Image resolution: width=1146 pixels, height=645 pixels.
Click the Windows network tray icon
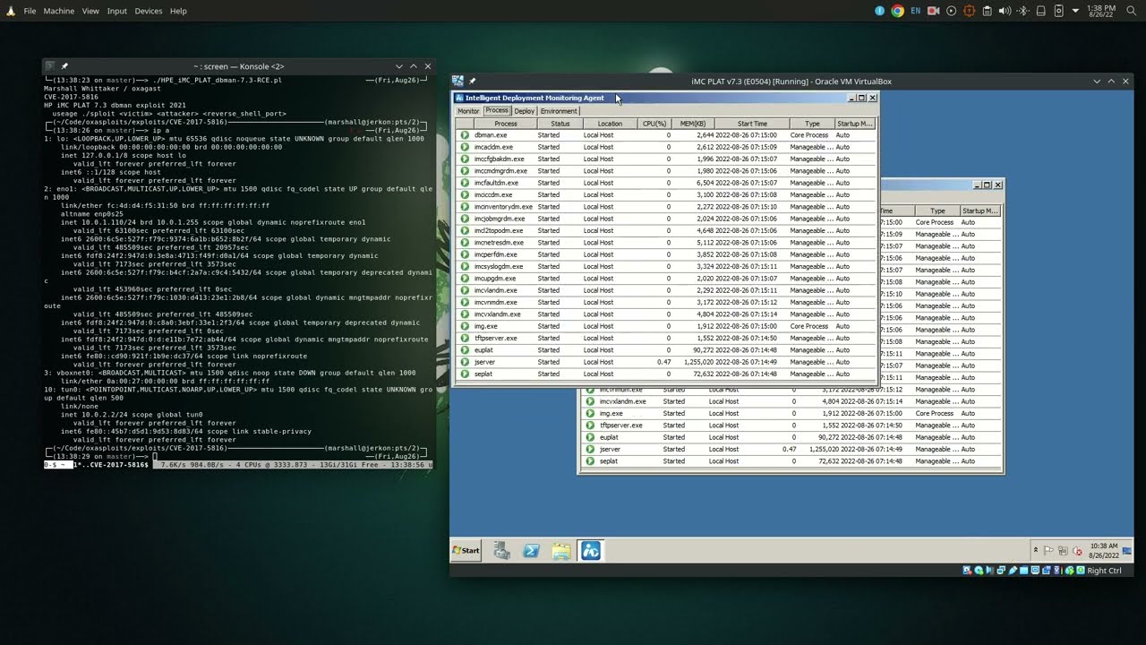[x=1063, y=550]
